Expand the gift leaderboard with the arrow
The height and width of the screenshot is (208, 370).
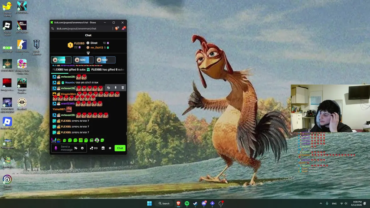click(88, 53)
